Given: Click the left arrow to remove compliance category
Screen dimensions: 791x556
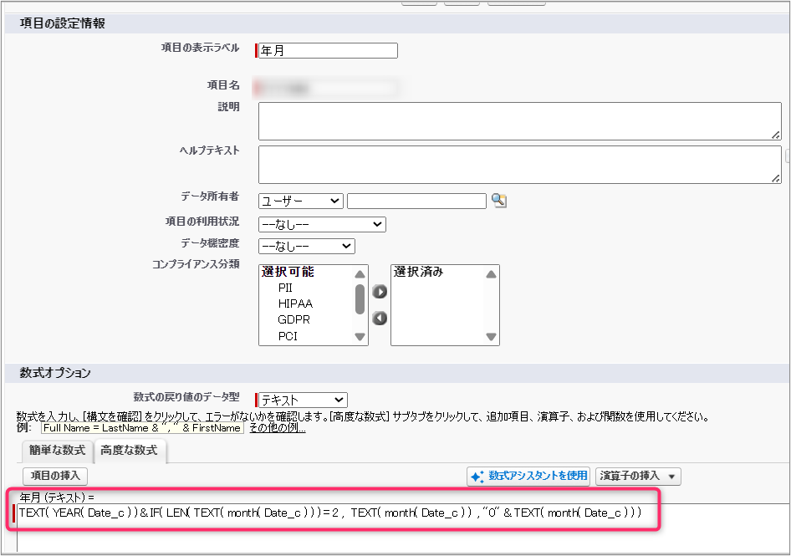Looking at the screenshot, I should click(380, 318).
